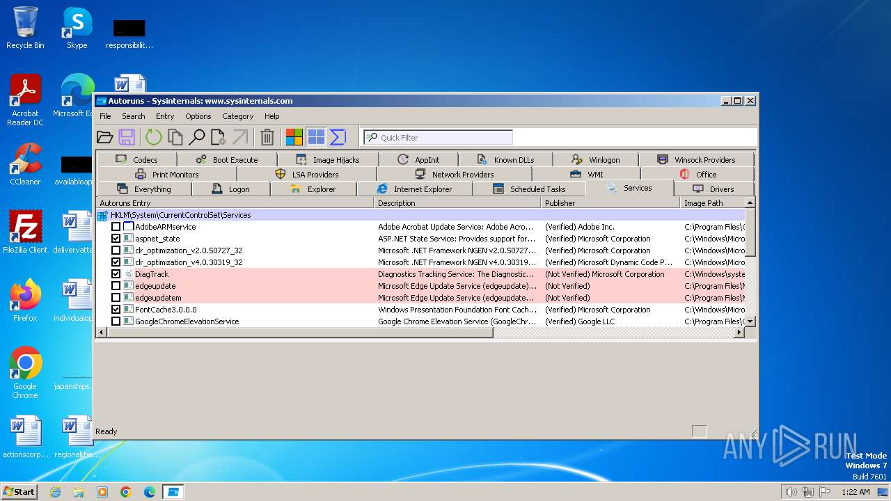Click the Open file toolbar icon
This screenshot has height=501, width=891.
coord(105,137)
